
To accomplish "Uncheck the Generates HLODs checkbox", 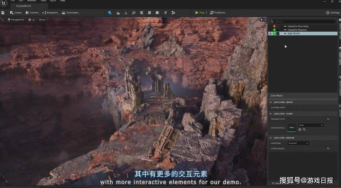I will pyautogui.click(x=288, y=119).
